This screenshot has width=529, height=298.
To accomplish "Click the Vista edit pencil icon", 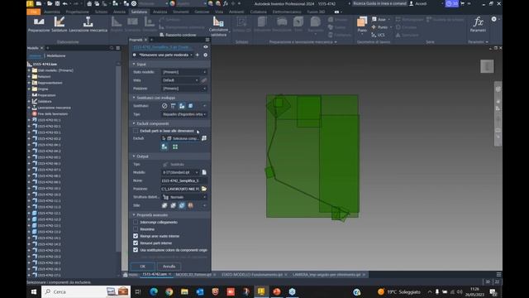I will coord(204,80).
